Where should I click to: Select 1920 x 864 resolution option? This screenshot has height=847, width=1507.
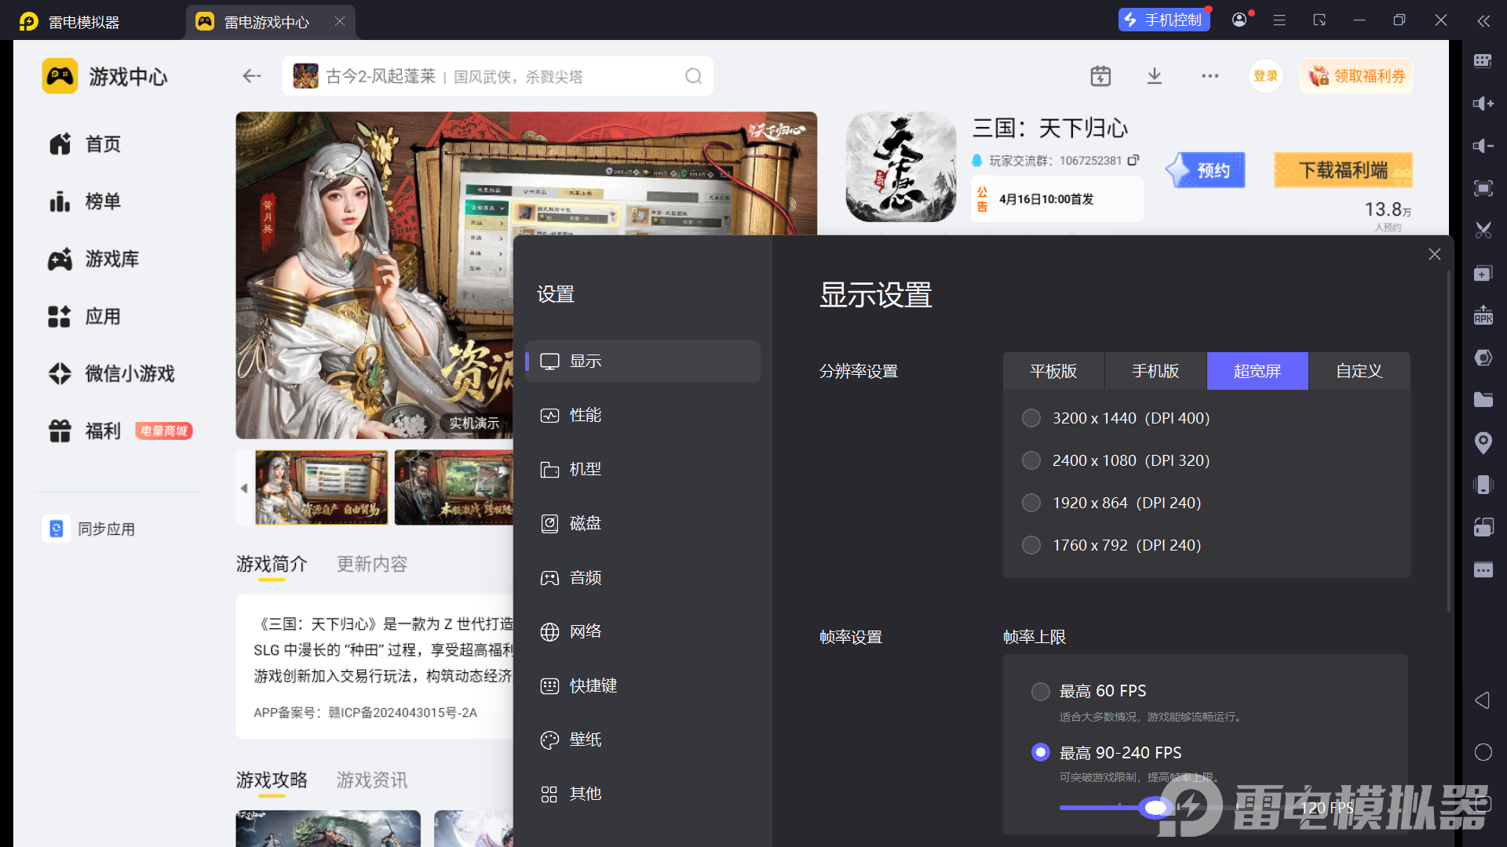coord(1031,503)
